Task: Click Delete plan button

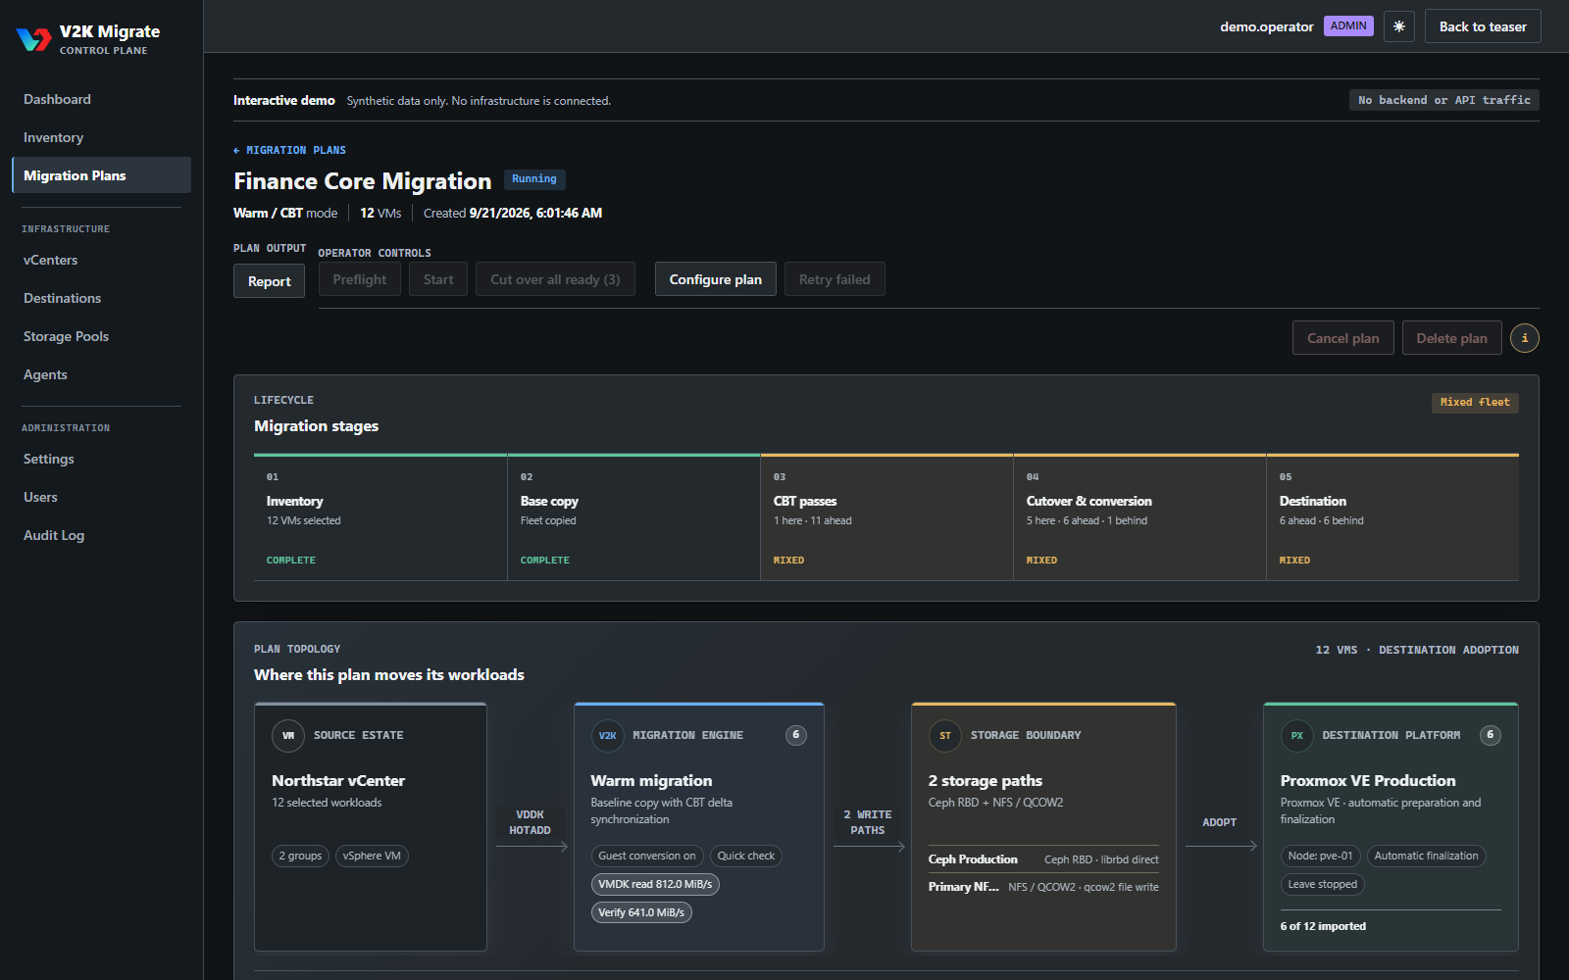Action: pos(1452,338)
